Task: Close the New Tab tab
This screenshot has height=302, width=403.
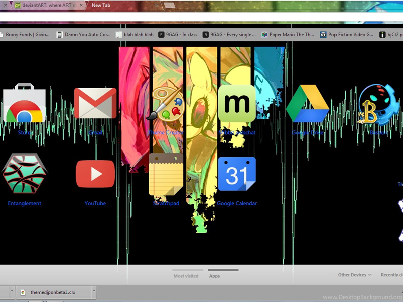Action: 156,5
